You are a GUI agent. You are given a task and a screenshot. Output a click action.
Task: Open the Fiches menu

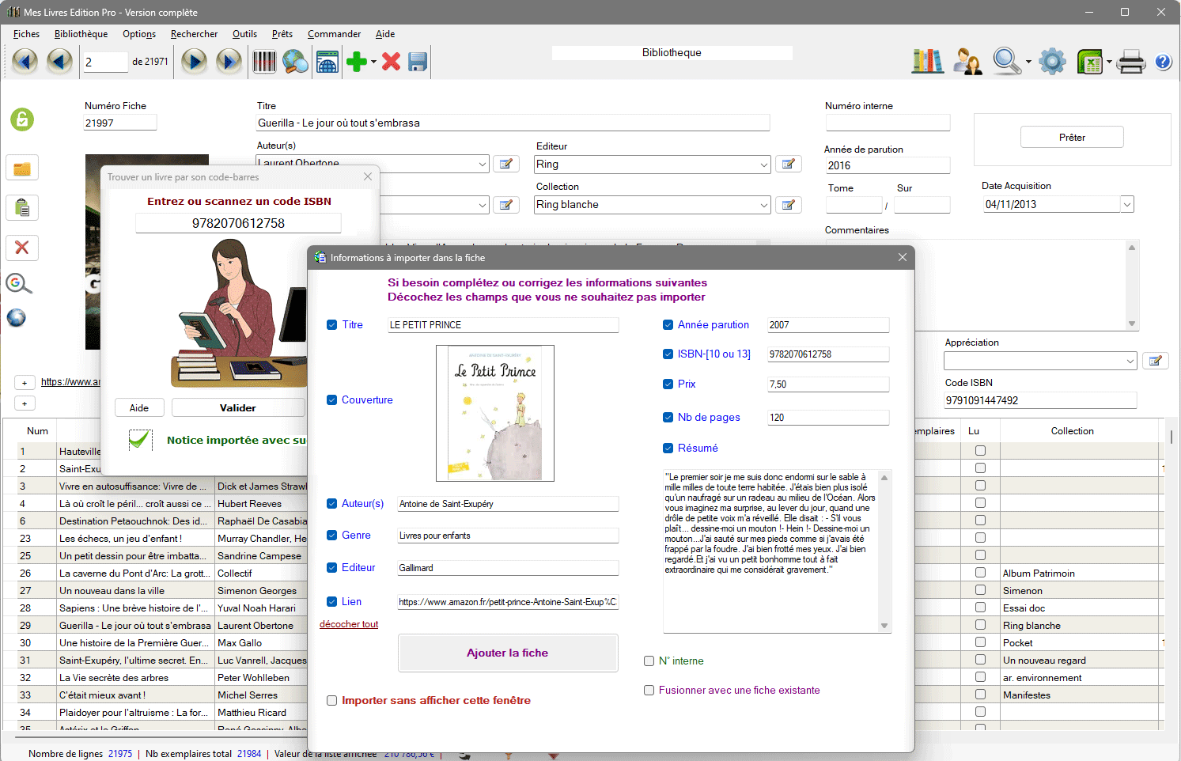(x=26, y=34)
